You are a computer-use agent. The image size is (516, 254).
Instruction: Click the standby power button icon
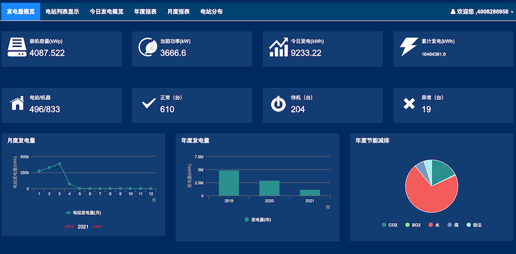click(x=278, y=103)
